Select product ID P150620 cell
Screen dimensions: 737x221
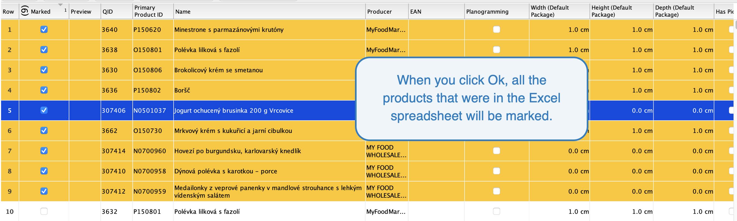coord(153,30)
